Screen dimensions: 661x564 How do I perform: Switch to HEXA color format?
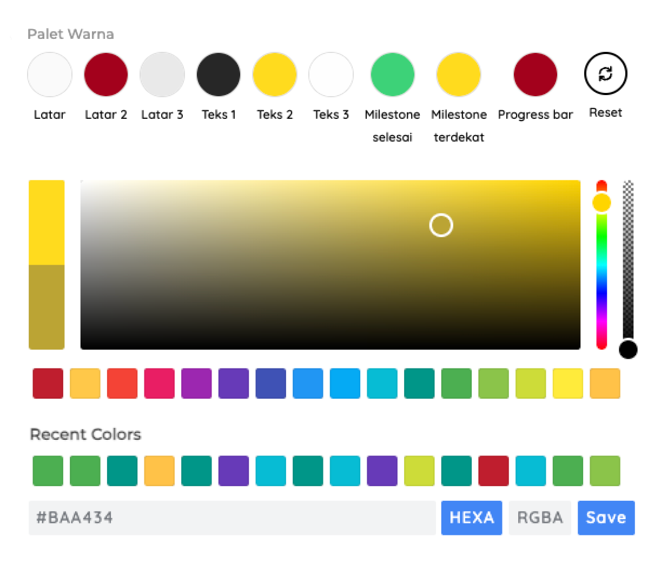tap(472, 518)
